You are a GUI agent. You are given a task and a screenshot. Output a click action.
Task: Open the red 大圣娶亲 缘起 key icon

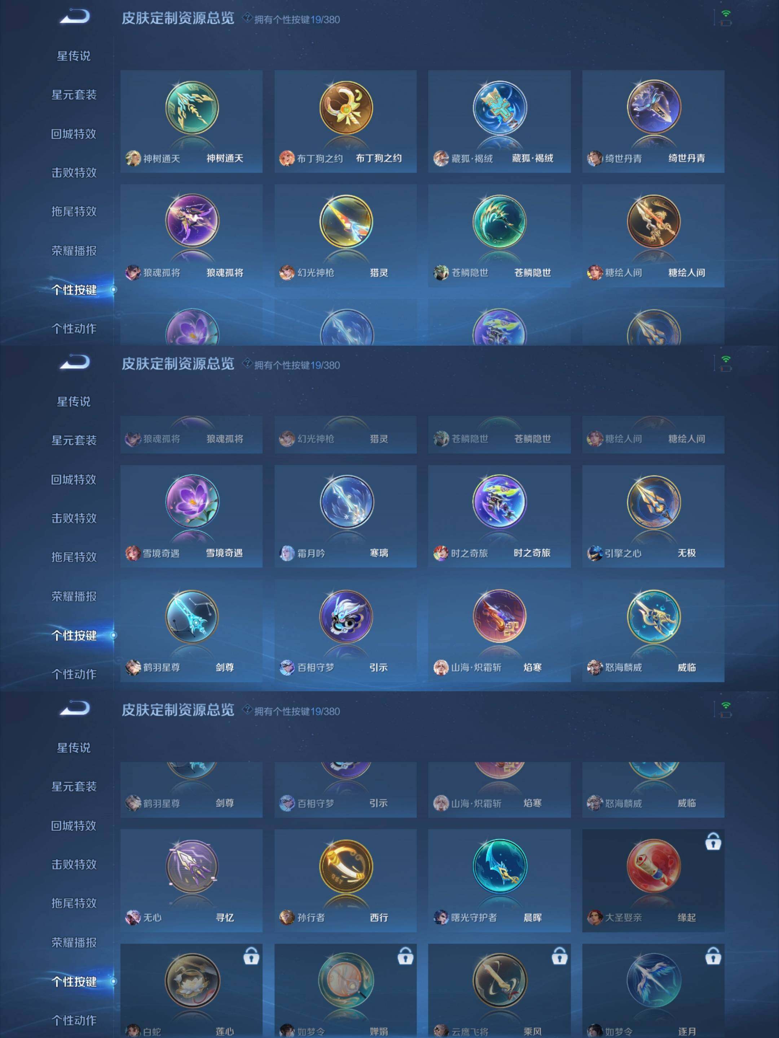(653, 866)
